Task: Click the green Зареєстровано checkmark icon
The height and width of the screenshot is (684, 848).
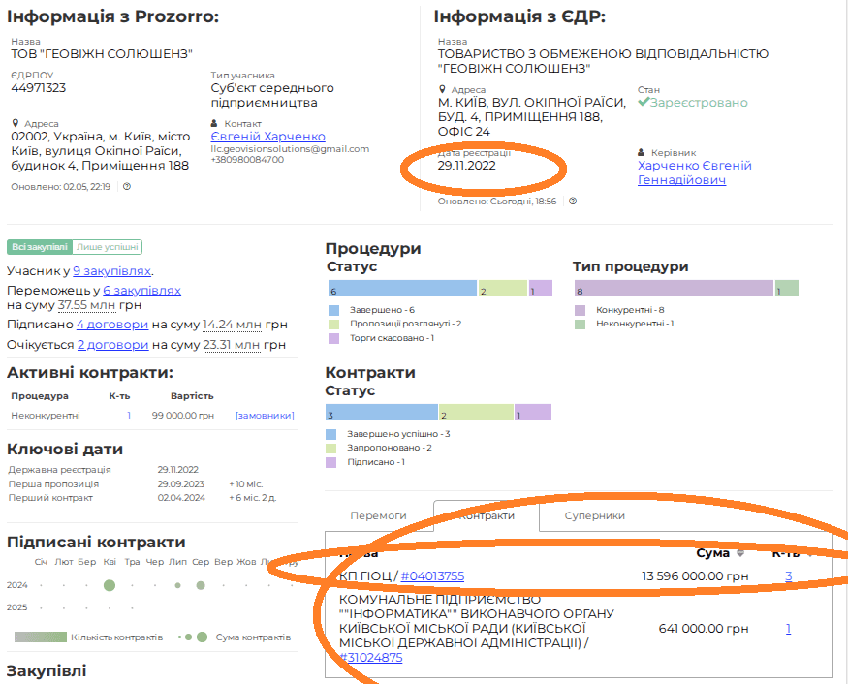Action: (644, 103)
